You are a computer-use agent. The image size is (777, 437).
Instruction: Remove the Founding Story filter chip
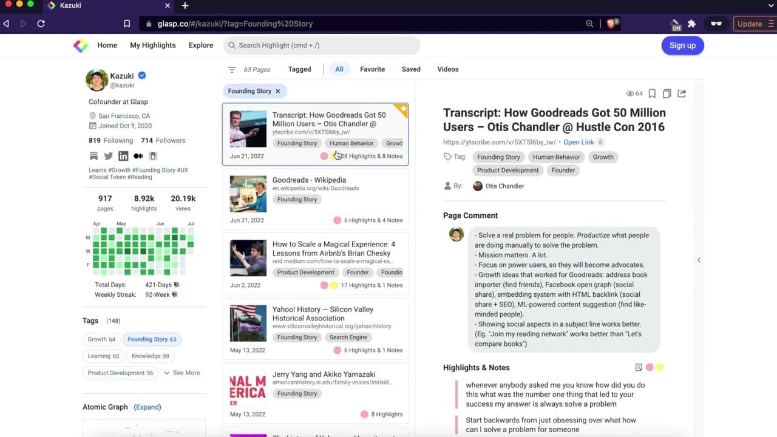tap(277, 91)
